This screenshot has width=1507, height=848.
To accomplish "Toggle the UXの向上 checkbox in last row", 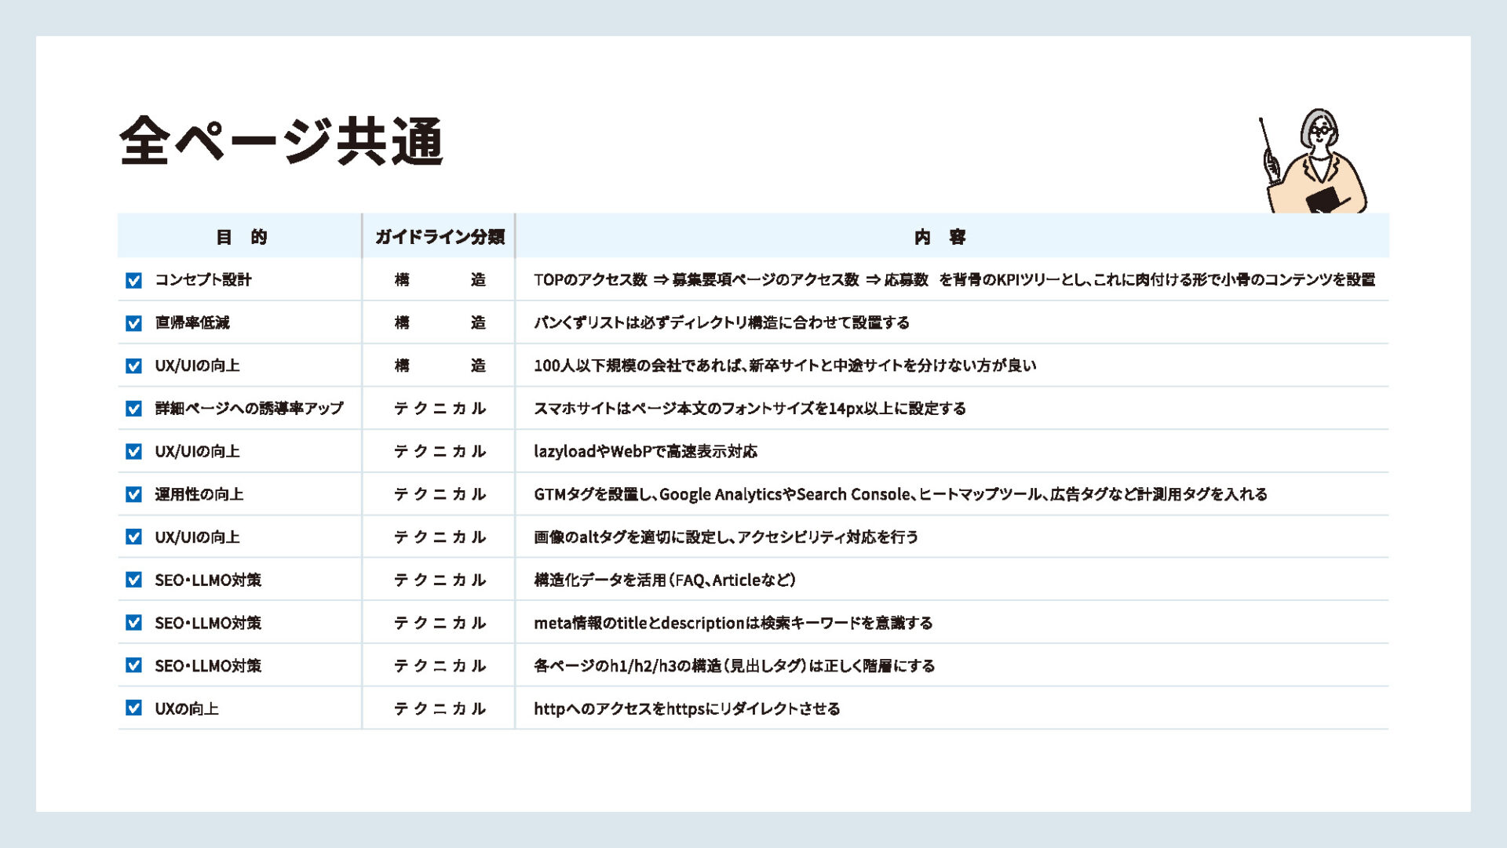I will tap(133, 708).
